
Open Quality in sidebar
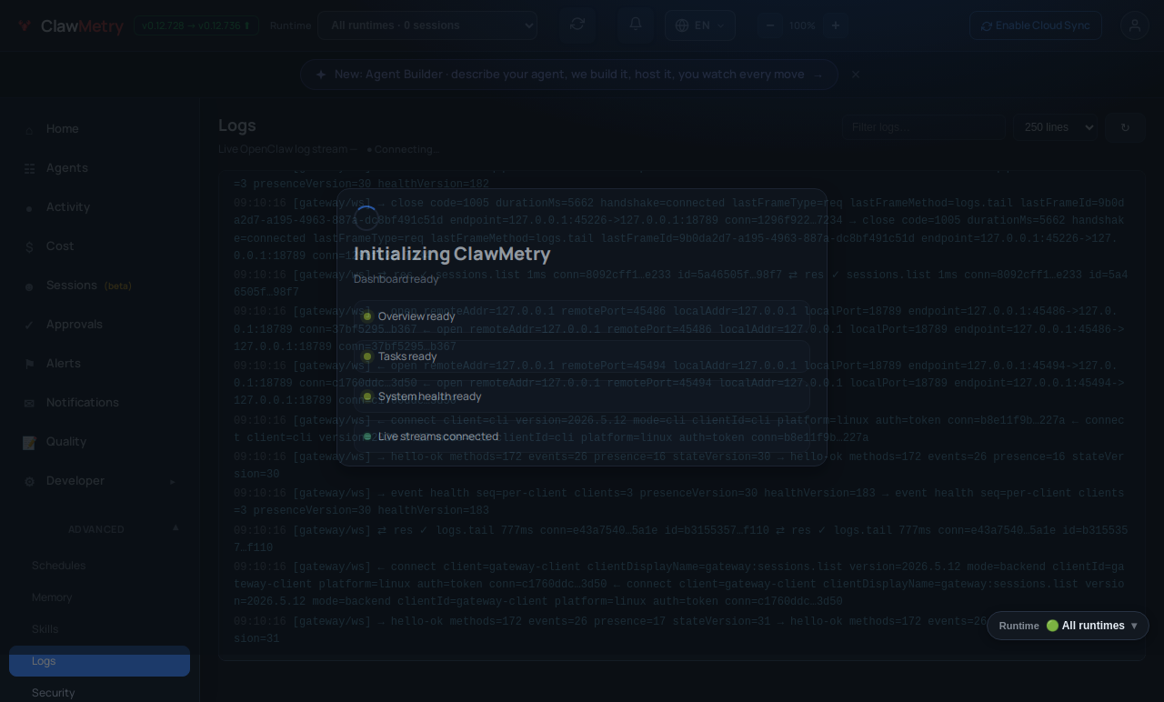(x=100, y=442)
